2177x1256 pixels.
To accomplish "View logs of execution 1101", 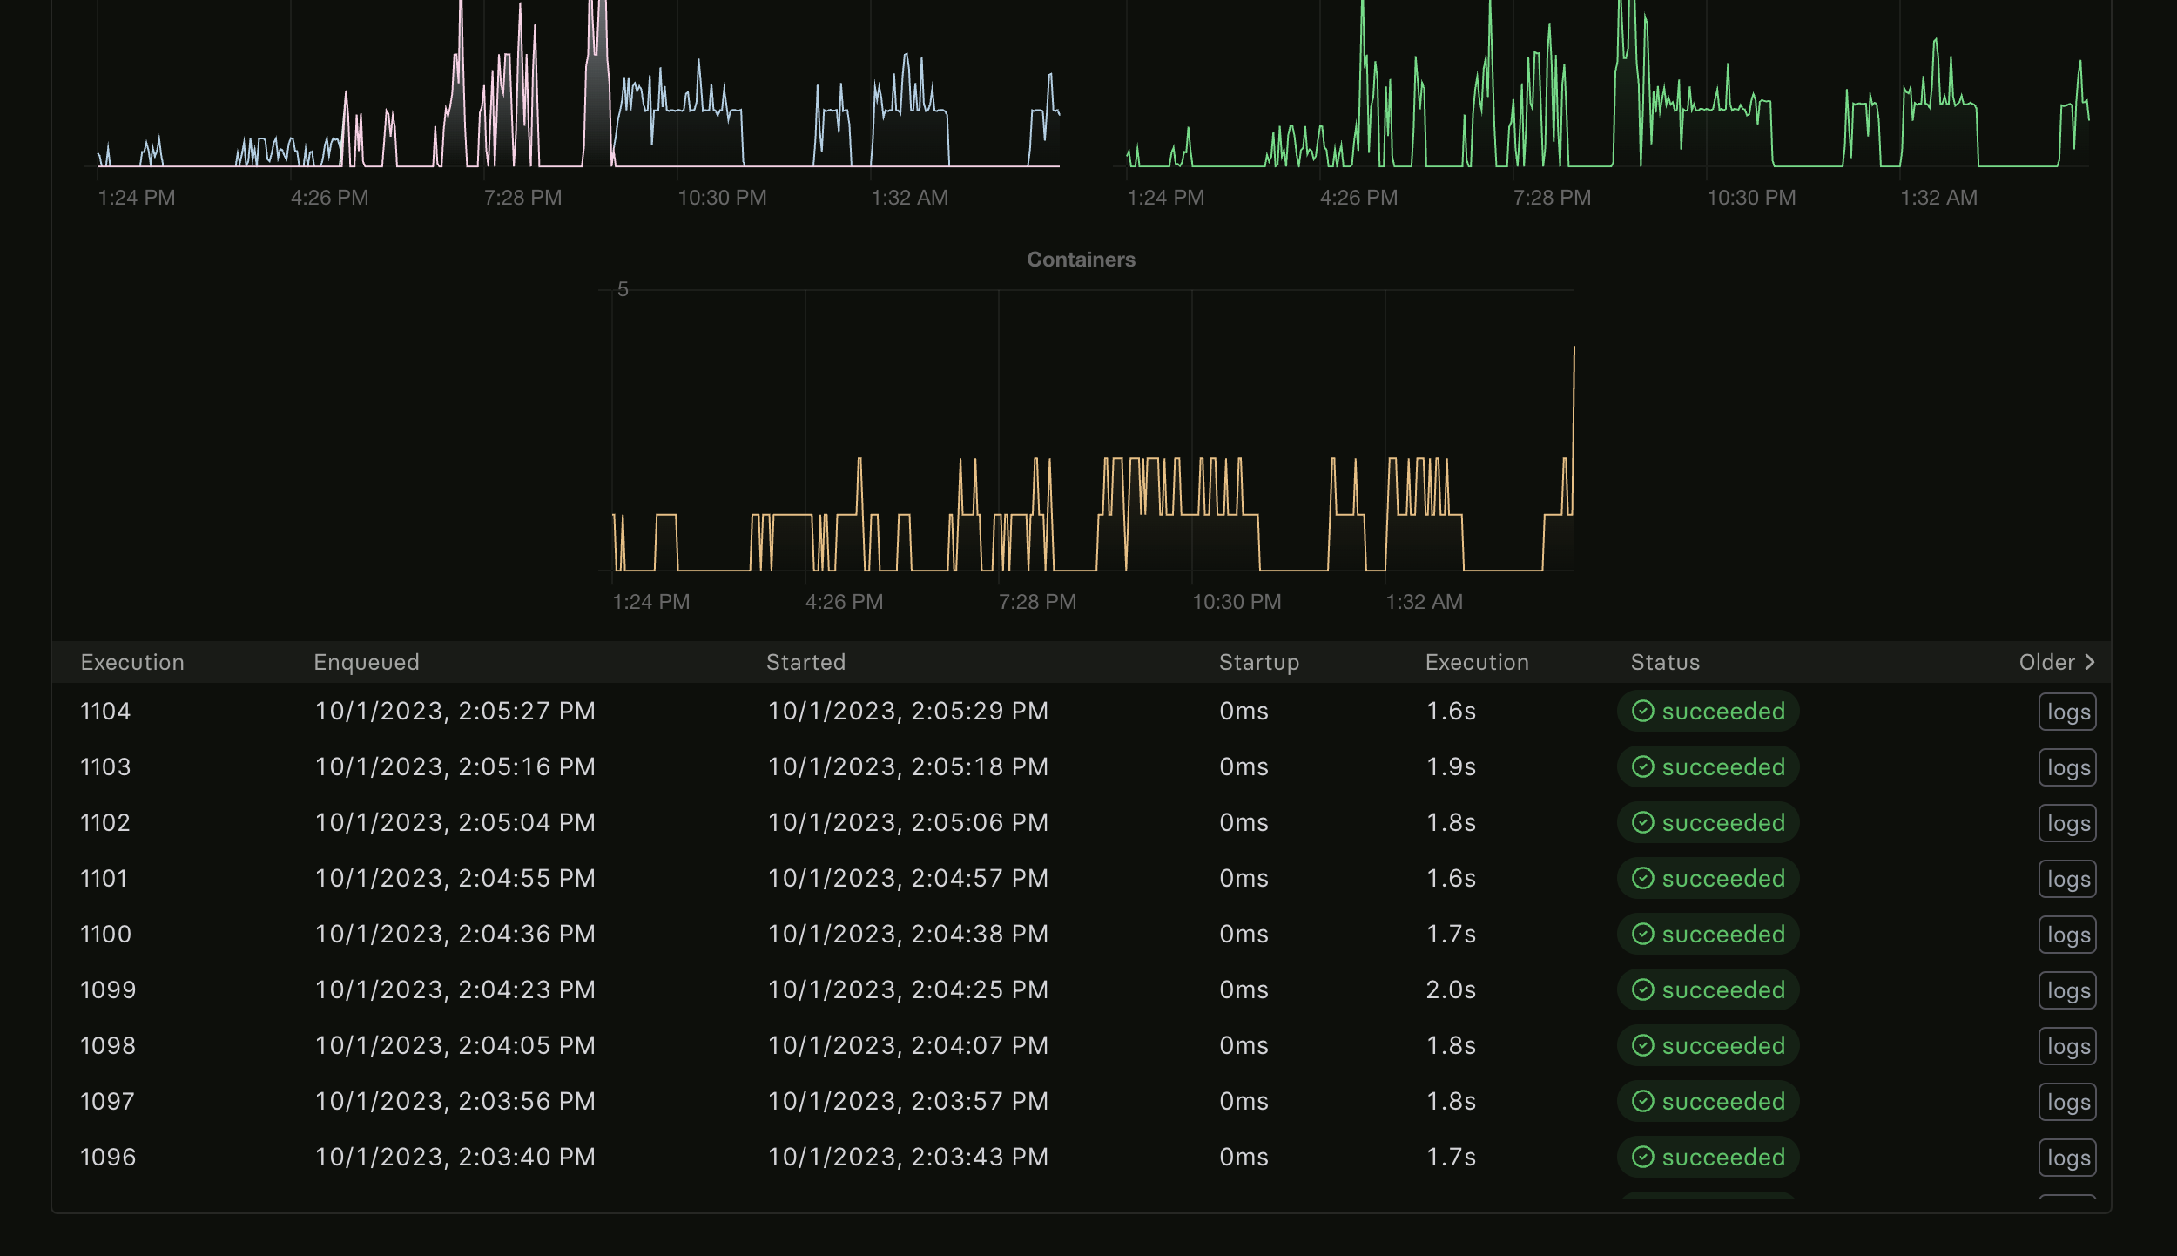I will point(2066,879).
